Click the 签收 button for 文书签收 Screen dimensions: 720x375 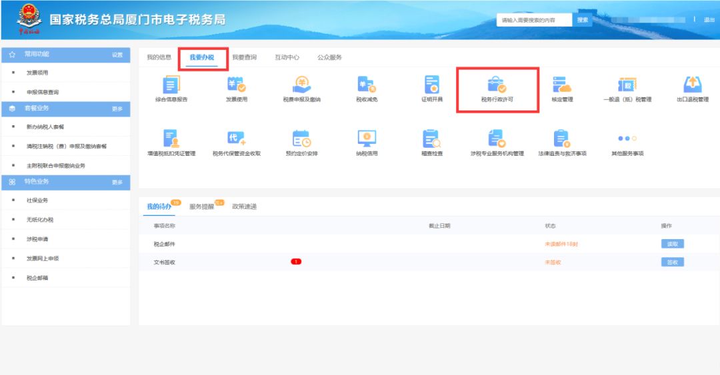672,262
